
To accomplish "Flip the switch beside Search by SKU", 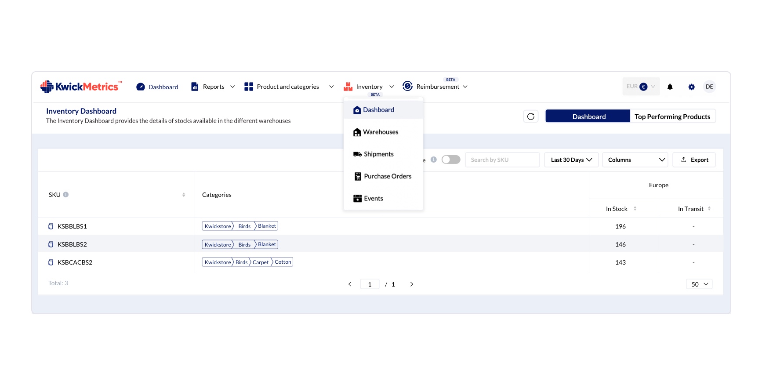I will pos(451,160).
